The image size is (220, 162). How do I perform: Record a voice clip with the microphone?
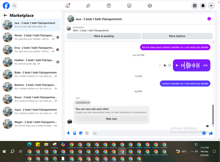click(x=68, y=133)
